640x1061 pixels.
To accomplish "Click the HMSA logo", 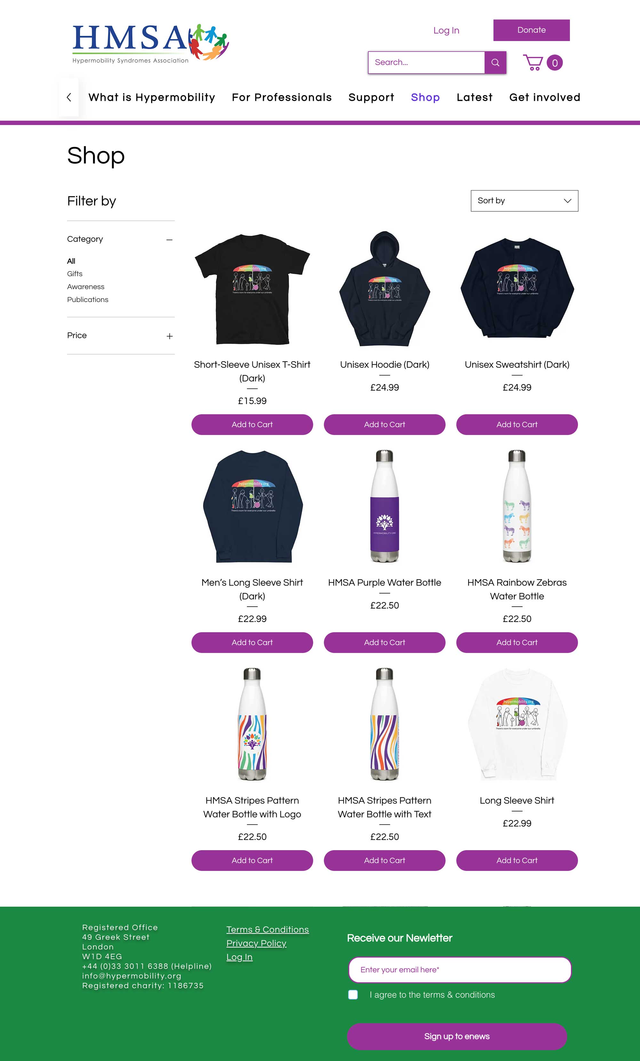I will click(151, 43).
